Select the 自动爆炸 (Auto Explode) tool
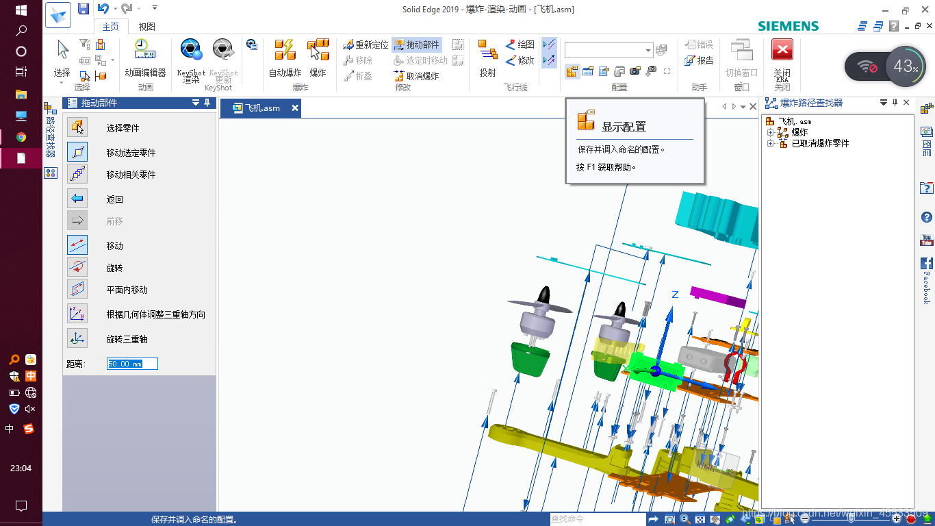 pos(285,58)
